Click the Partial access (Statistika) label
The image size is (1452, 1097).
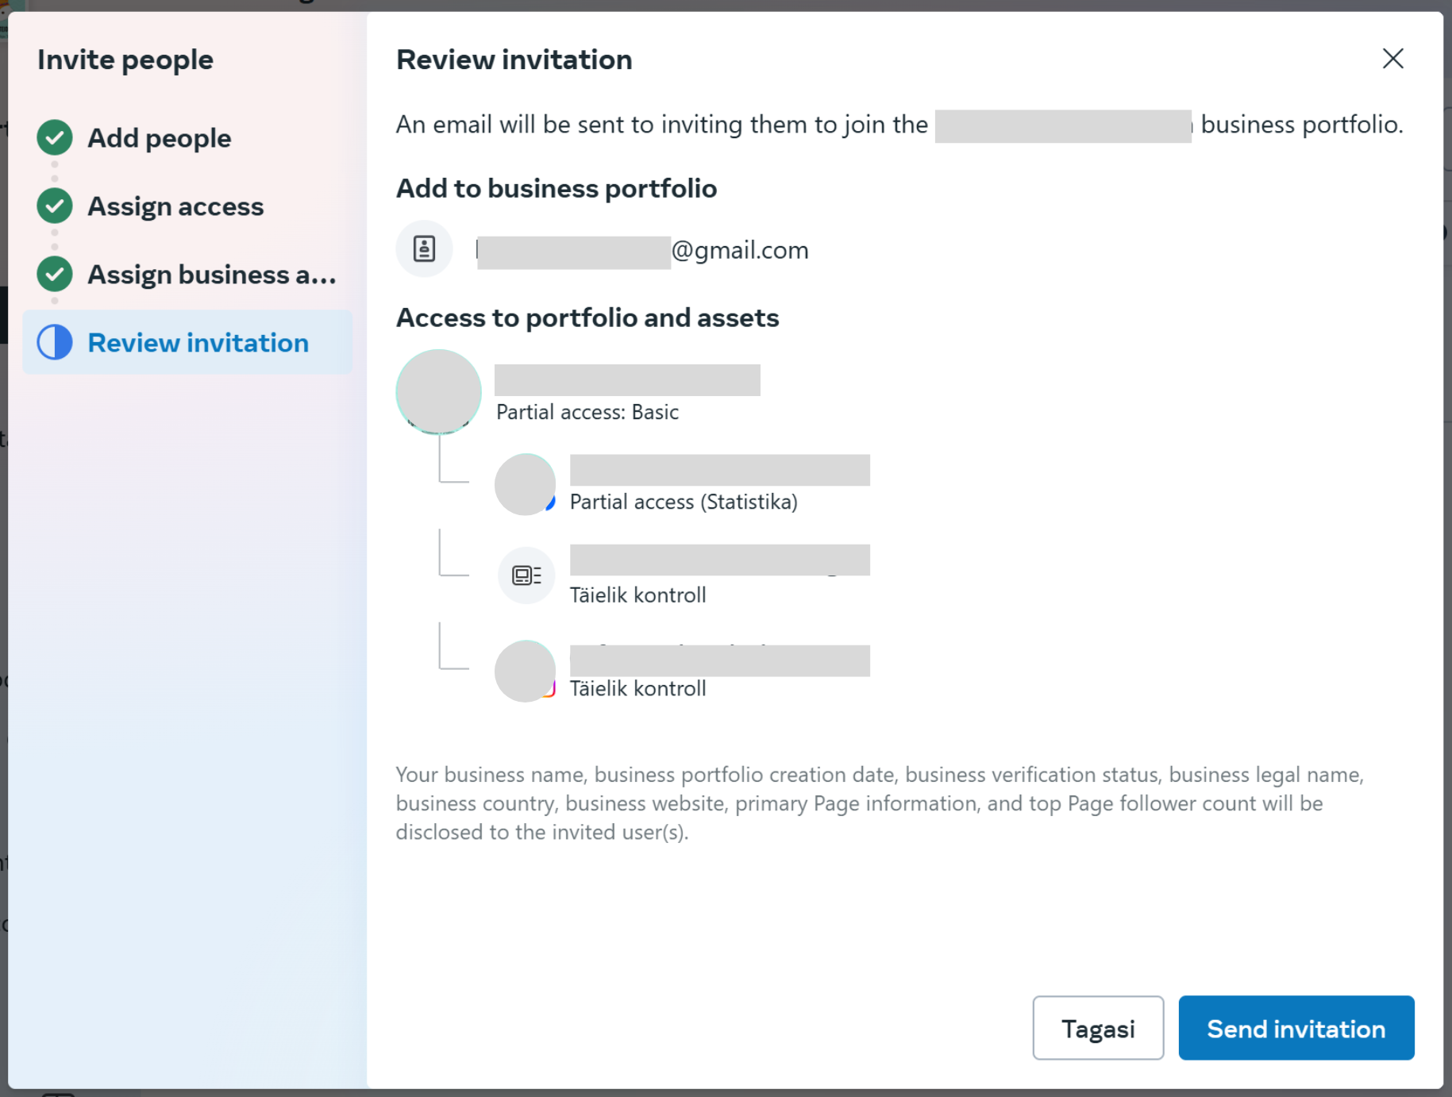684,502
